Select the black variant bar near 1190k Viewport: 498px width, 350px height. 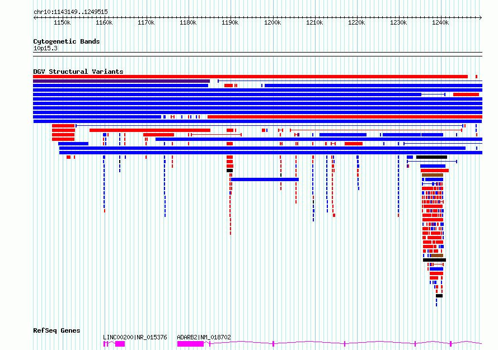(229, 171)
